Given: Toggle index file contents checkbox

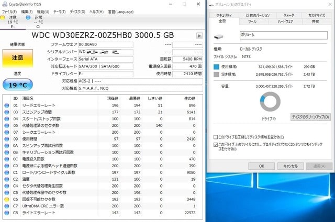Looking at the screenshot, I should tap(216, 145).
